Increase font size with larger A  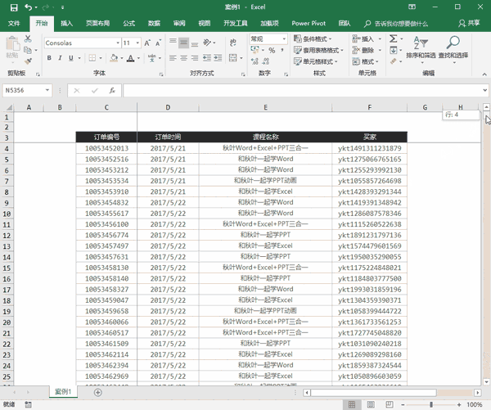pos(147,43)
